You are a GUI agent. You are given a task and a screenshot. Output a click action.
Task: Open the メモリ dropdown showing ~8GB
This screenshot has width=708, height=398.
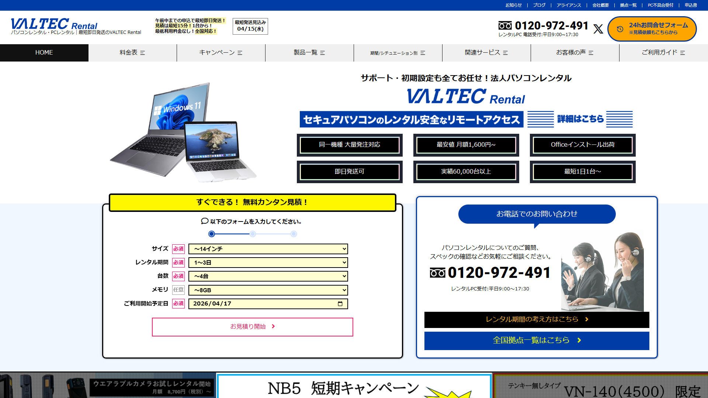pos(268,290)
